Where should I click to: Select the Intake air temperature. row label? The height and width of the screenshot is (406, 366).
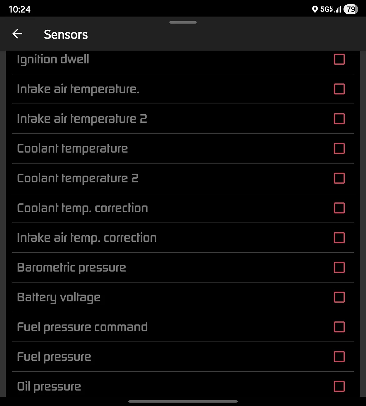[78, 89]
